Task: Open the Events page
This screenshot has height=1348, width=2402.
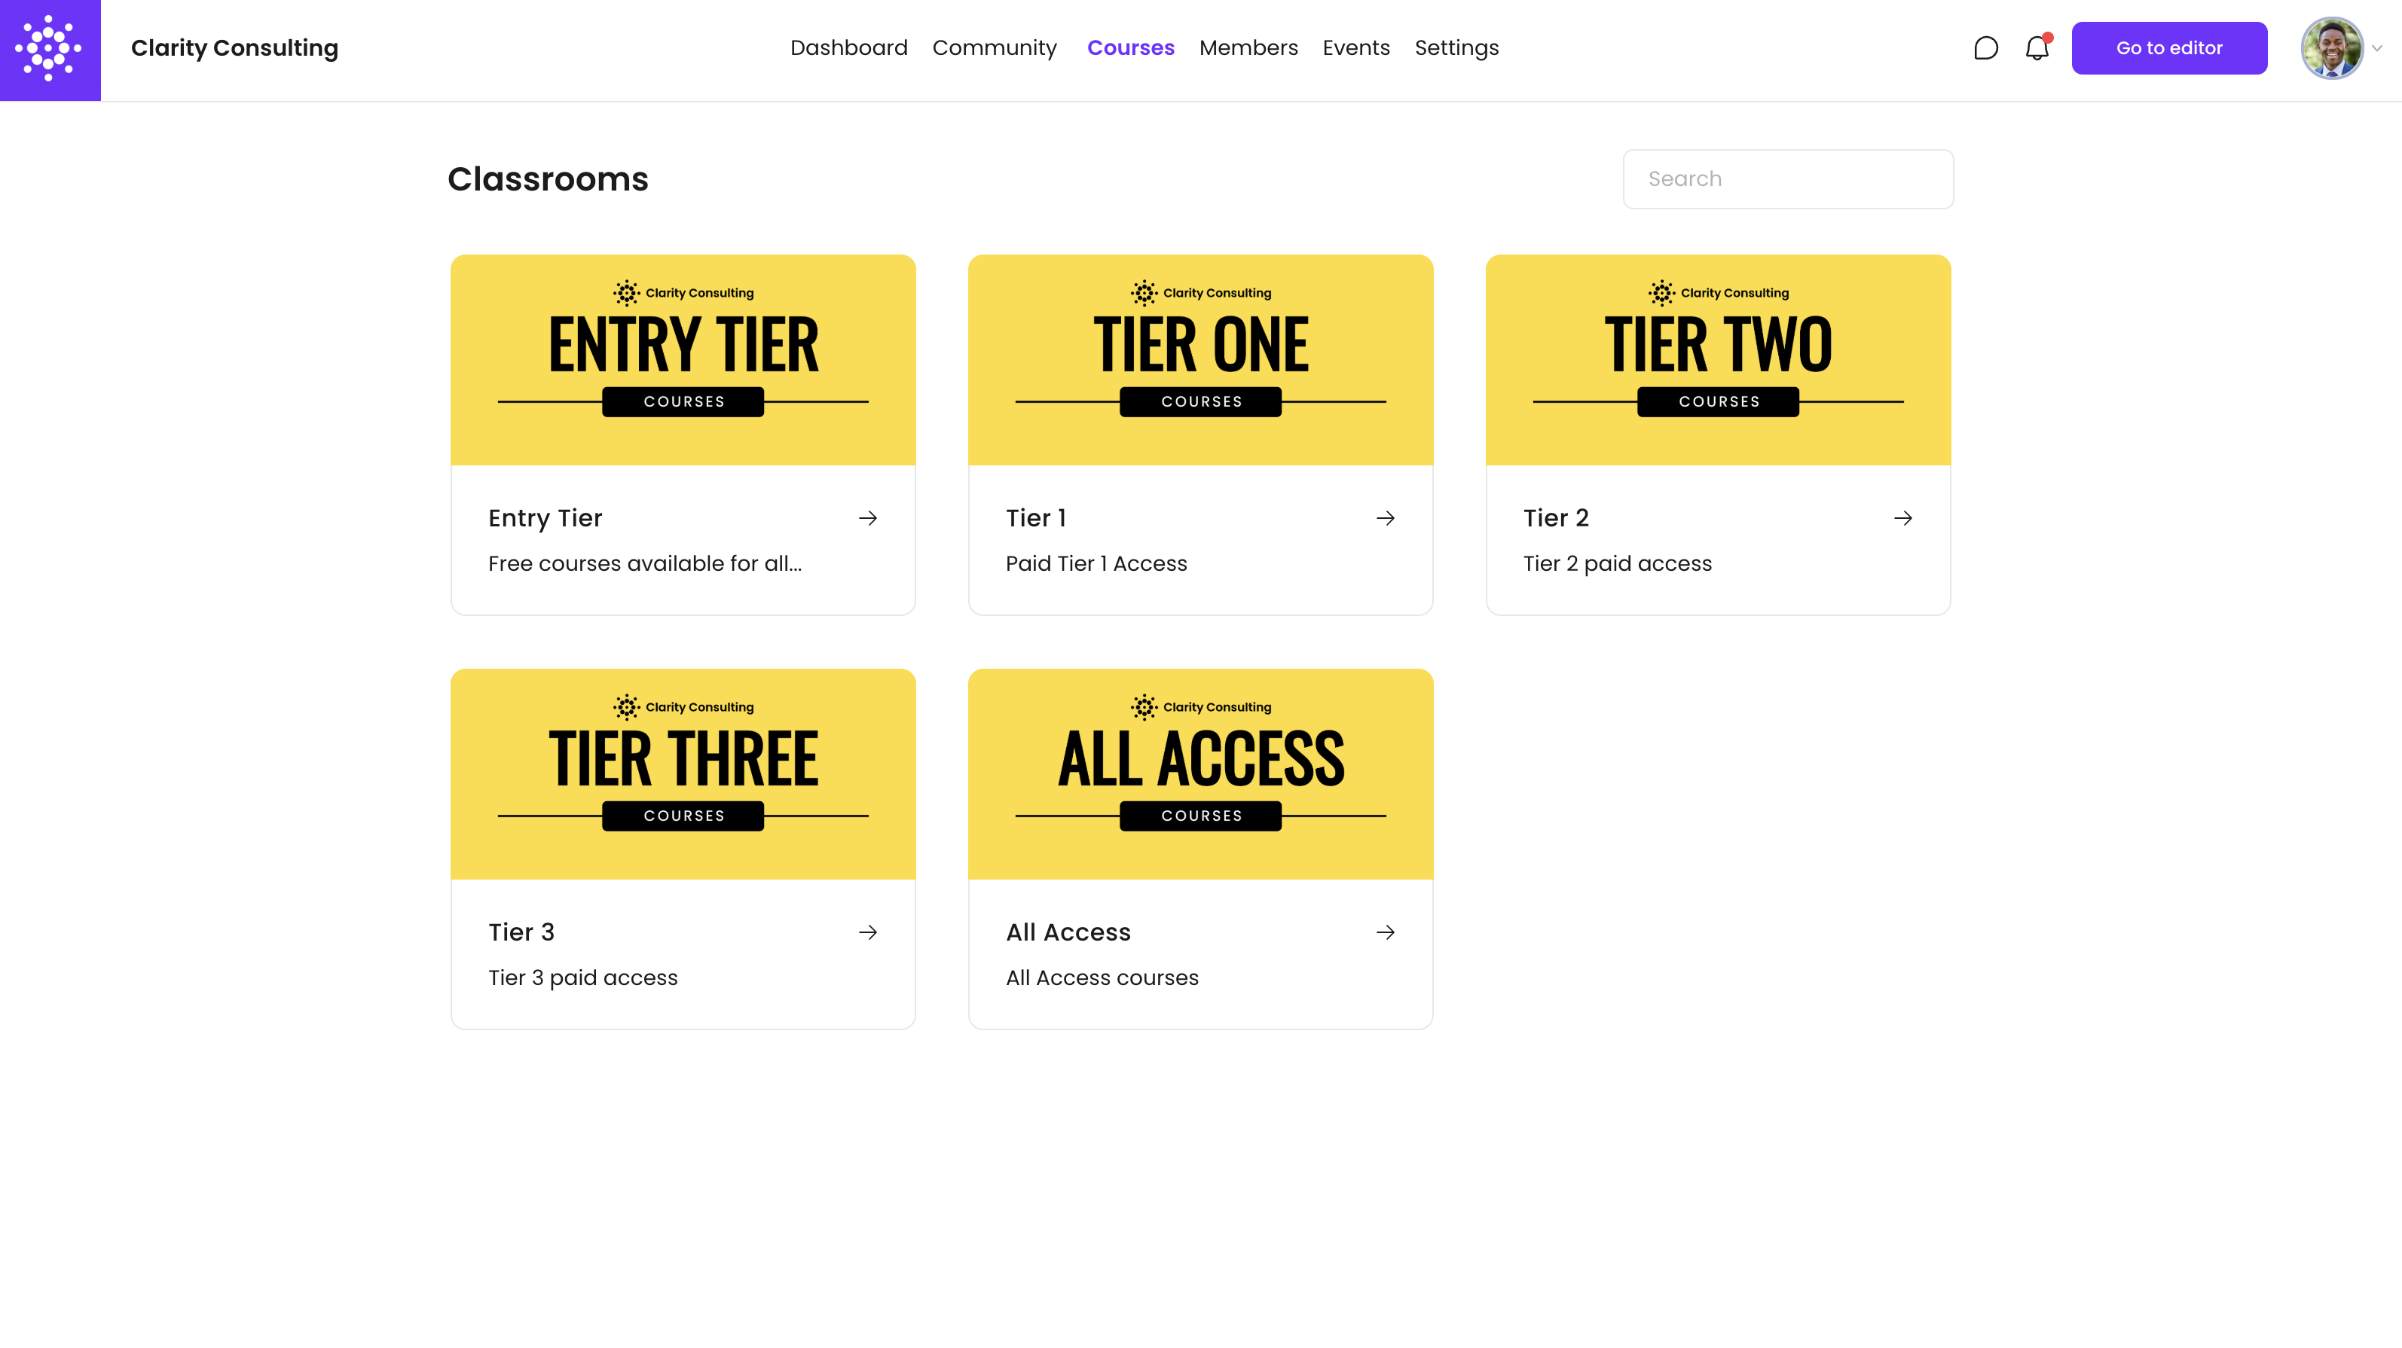Action: tap(1355, 48)
